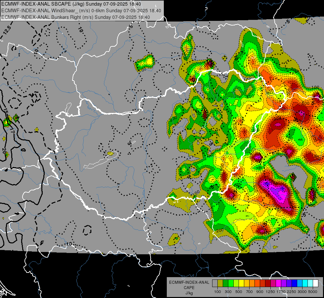This screenshot has height=298, width=324.
Task: Click the 1750 value under the color bar
Action: pyautogui.click(x=281, y=292)
